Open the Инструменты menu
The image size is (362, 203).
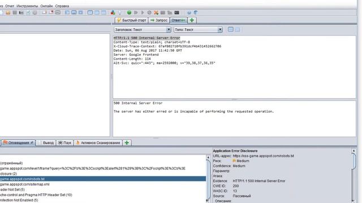[27, 6]
